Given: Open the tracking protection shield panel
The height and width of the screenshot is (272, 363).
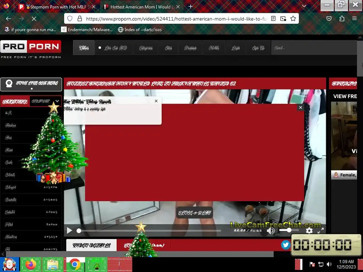Looking at the screenshot, I should click(x=70, y=18).
